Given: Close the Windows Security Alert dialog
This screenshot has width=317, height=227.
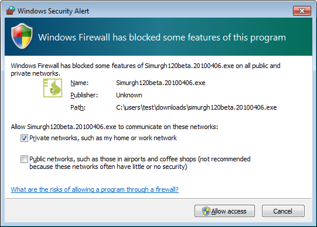Looking at the screenshot, I should point(302,11).
